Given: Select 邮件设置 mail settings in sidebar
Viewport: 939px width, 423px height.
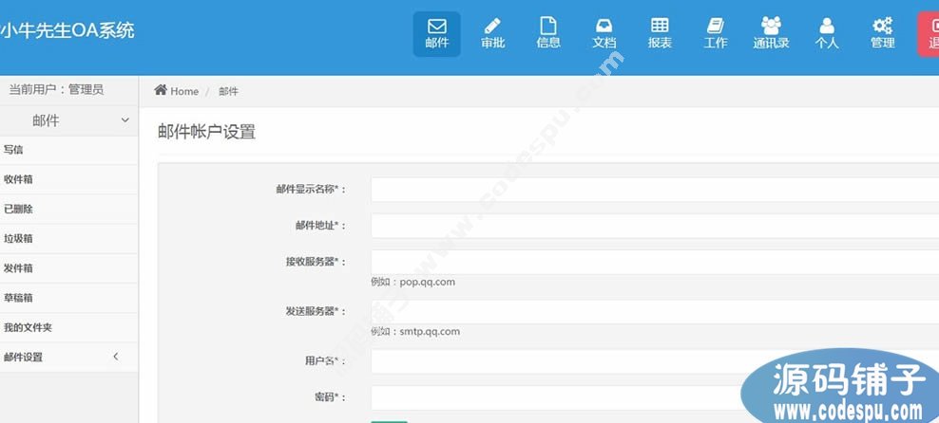Looking at the screenshot, I should coord(68,358).
